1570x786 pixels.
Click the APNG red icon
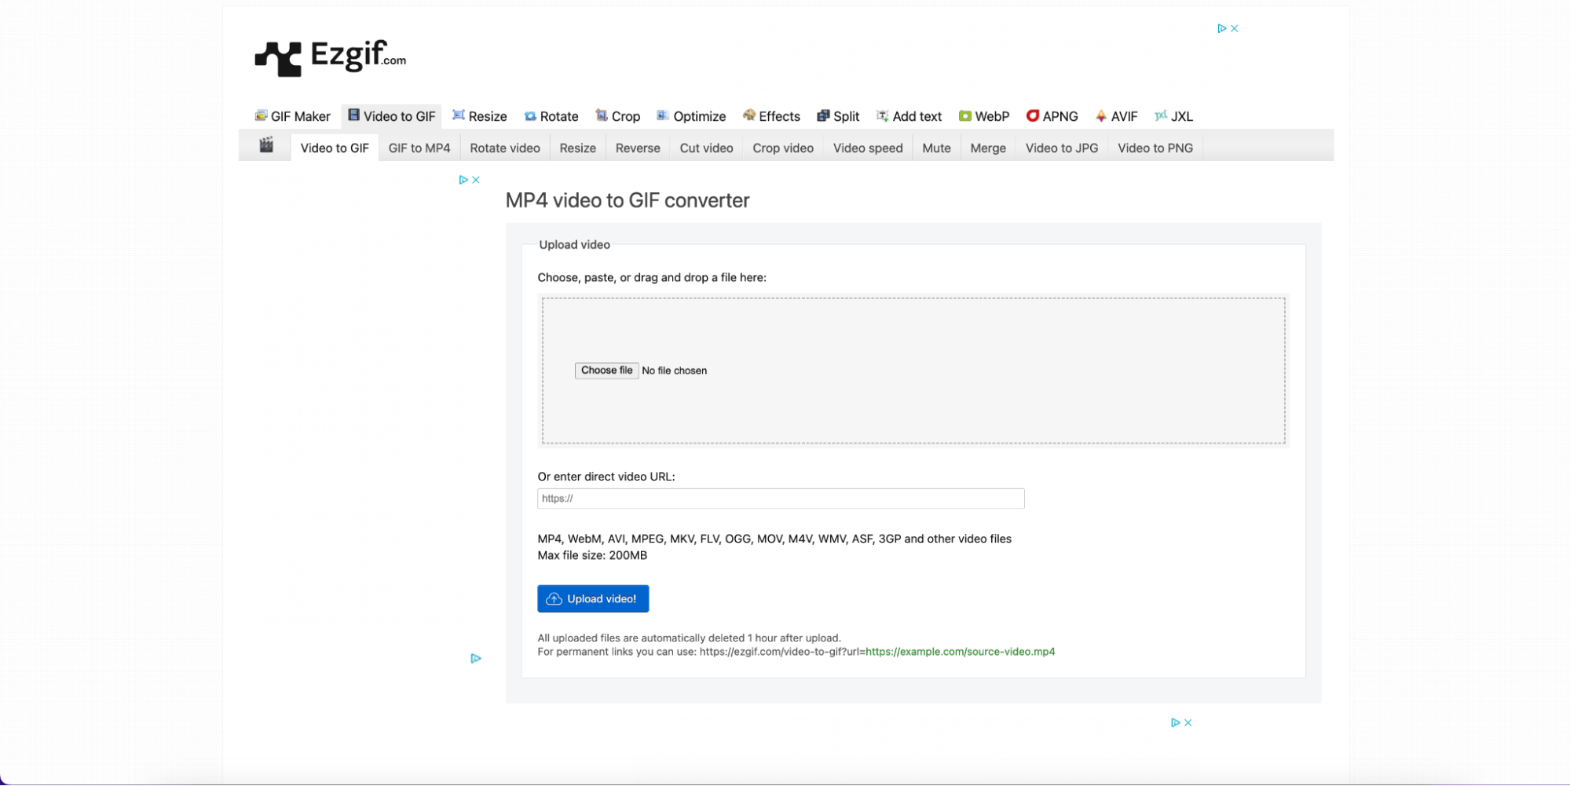[x=1033, y=115]
